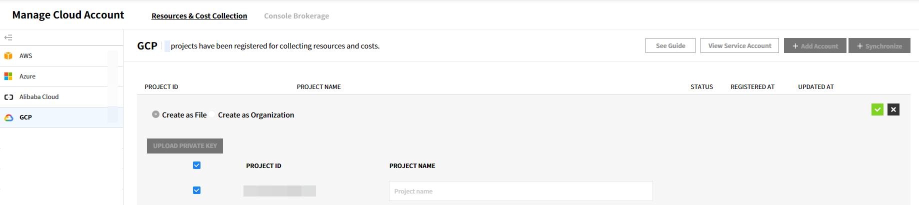Select Azure in the cloud provider list
The height and width of the screenshot is (205, 919).
point(27,76)
